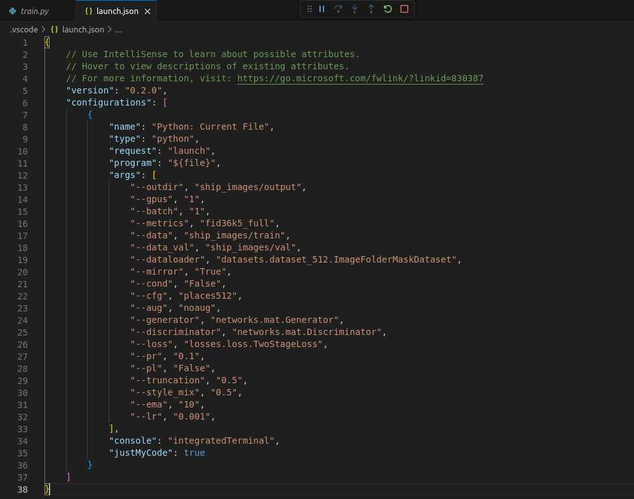Pause the running debug session
The width and height of the screenshot is (634, 499).
point(322,9)
